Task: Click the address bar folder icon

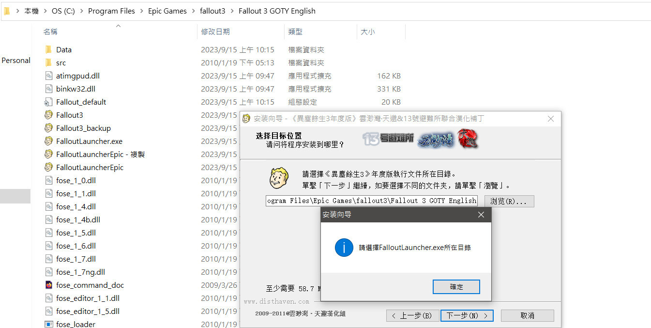Action: click(x=7, y=11)
